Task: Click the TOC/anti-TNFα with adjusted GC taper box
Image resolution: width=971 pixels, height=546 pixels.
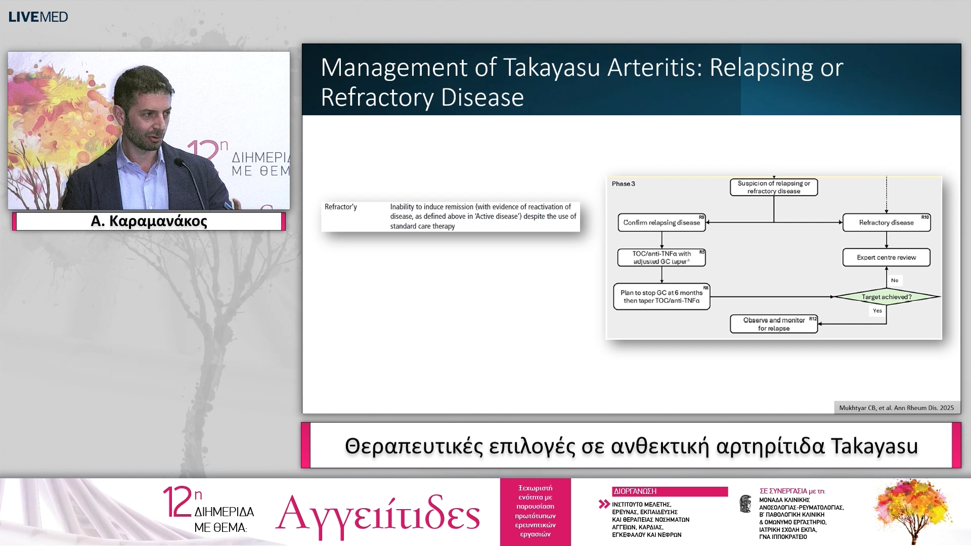Action: 661,257
